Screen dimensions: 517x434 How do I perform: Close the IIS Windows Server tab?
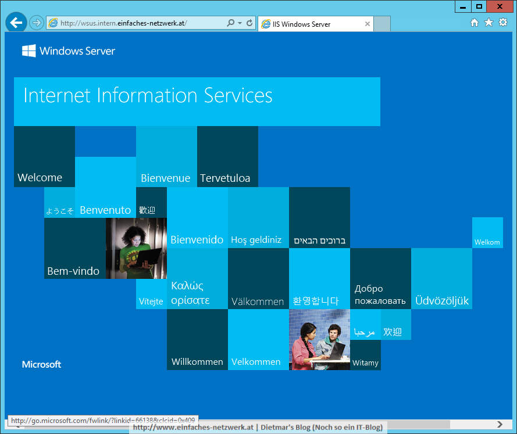click(368, 24)
